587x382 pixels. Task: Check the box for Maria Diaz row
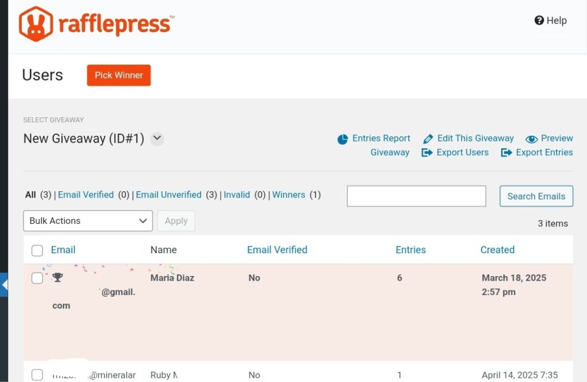pos(37,278)
